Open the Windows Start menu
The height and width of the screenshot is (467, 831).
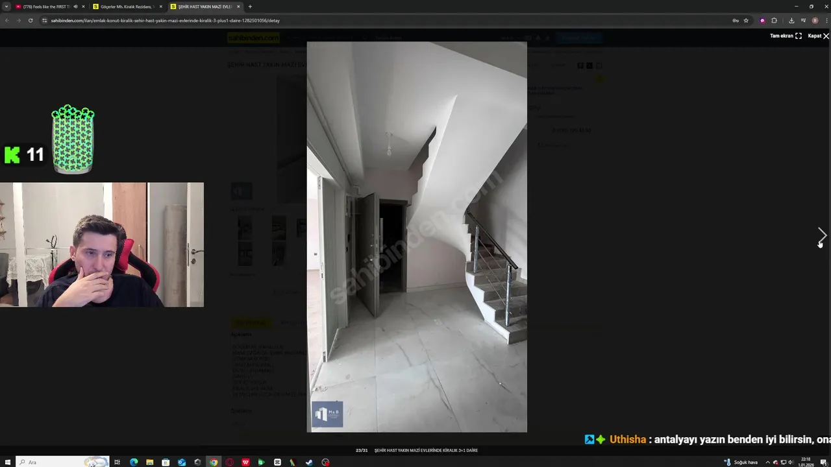pyautogui.click(x=7, y=462)
